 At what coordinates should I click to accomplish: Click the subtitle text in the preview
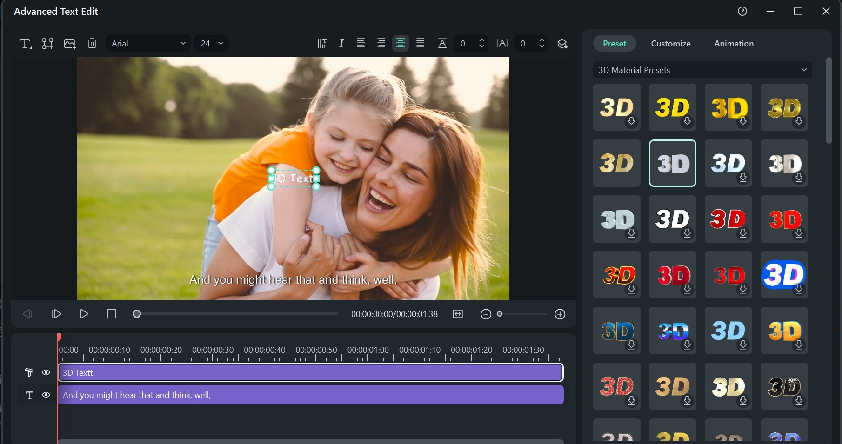(293, 280)
